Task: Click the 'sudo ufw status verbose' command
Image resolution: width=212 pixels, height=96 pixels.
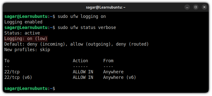Action: [87, 27]
